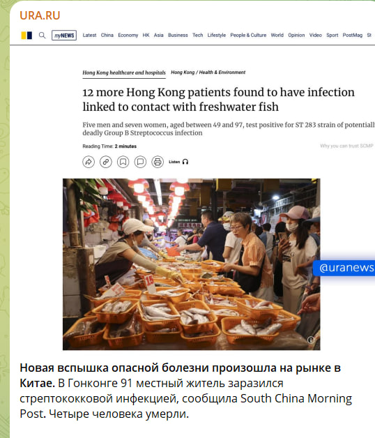
Task: Open the URA.RU channel name
Action: point(40,15)
